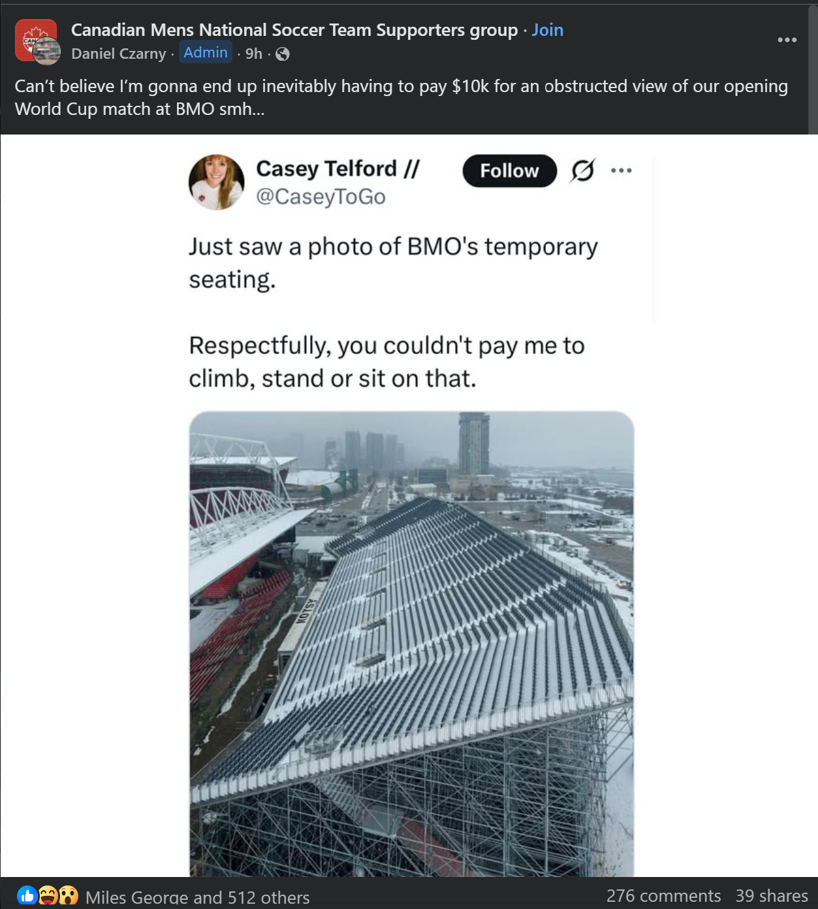Viewport: 818px width, 909px height.
Task: Click the globe public audience icon
Action: (283, 54)
